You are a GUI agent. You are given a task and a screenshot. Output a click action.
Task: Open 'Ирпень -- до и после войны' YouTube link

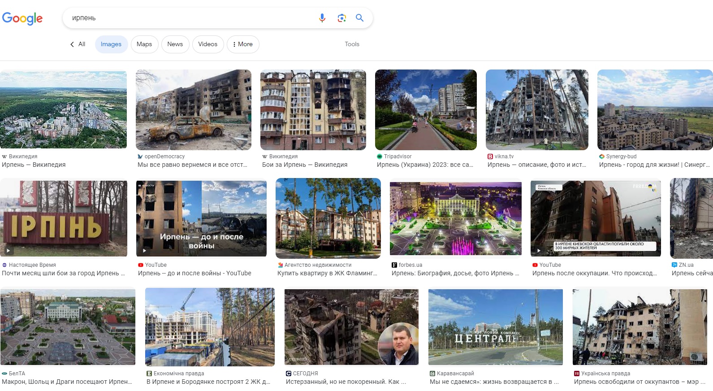point(194,273)
